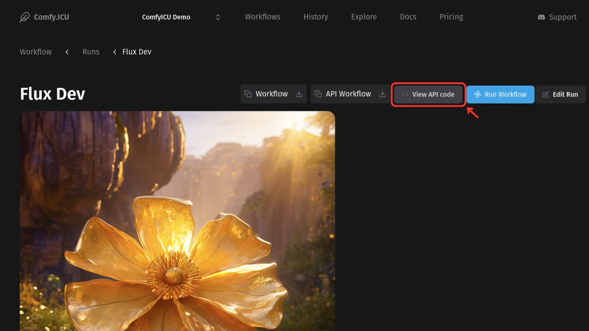Click the Runs breadcrumb link
Screen dimensions: 589x331
[91, 52]
